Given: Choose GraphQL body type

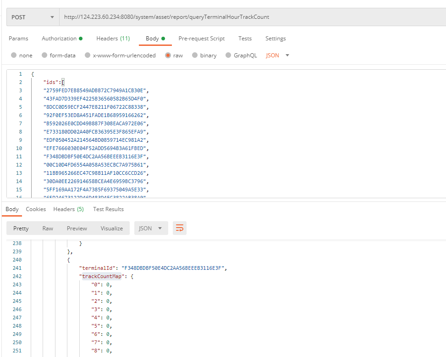Looking at the screenshot, I should (228, 56).
